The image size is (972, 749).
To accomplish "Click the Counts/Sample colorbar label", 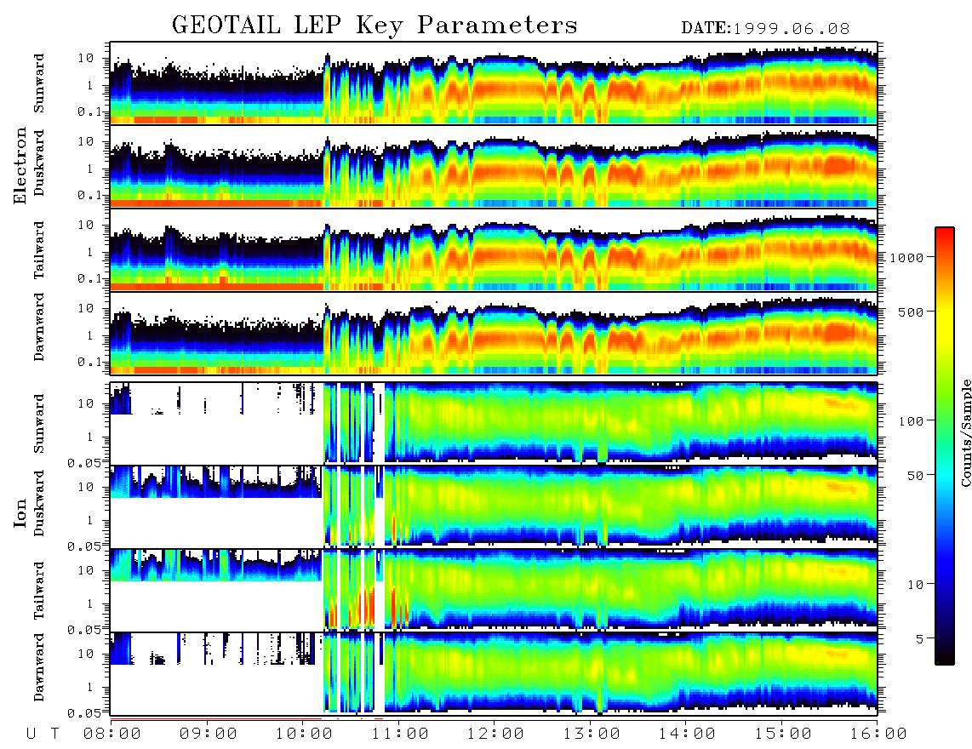I will coord(965,432).
